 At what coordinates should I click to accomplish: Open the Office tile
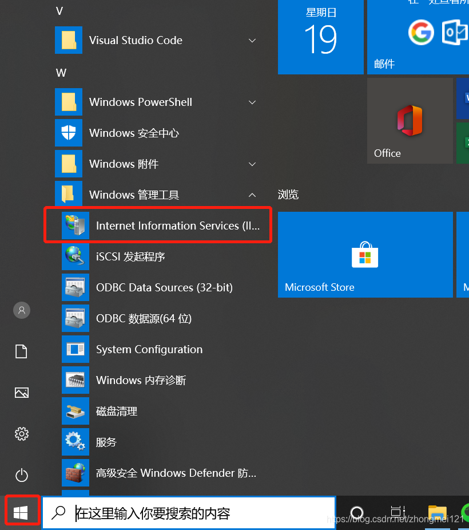coord(410,121)
